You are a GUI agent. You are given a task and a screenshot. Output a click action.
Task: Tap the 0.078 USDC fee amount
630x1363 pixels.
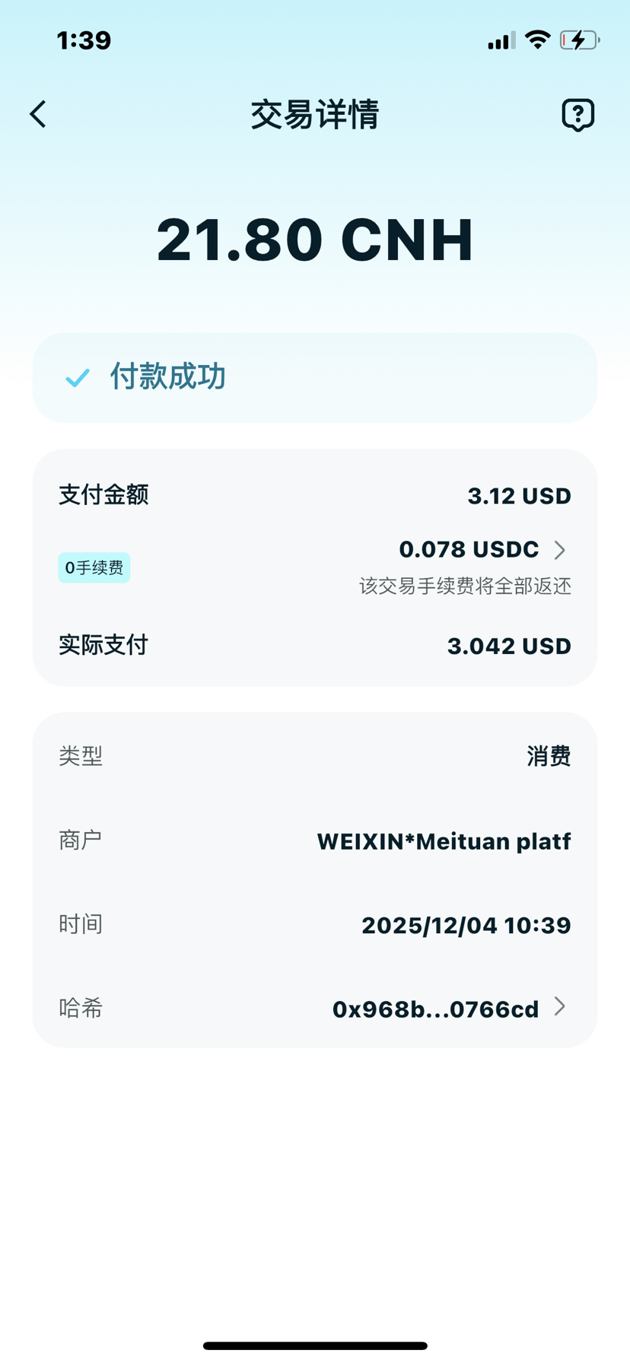coord(469,549)
